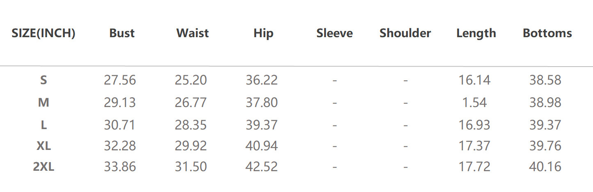Click the 2XL size row label
593x192 pixels.
[43, 167]
